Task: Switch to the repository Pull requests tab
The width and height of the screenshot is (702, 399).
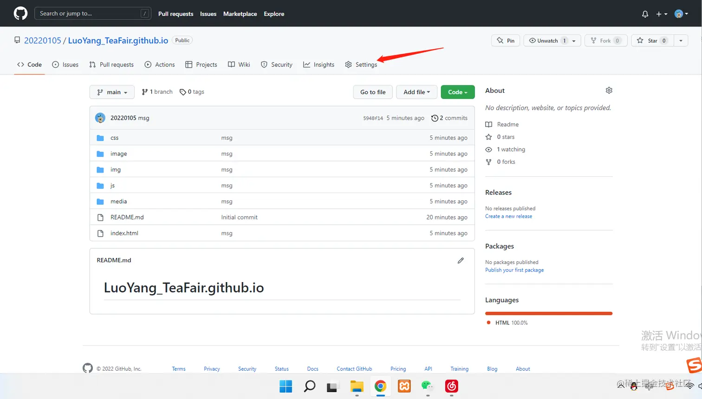Action: point(111,64)
